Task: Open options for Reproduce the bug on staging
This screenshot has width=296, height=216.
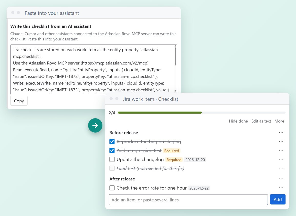Action: coord(281,142)
